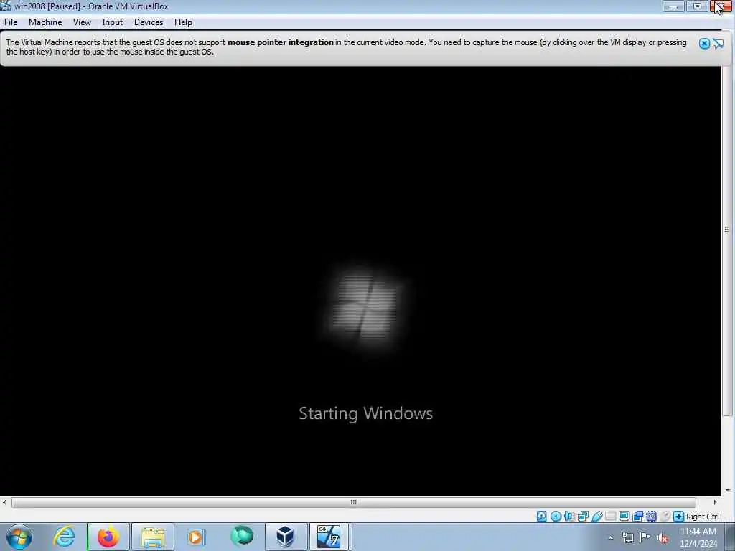Open the Machine menu
Image resolution: width=735 pixels, height=551 pixels.
pyautogui.click(x=45, y=22)
